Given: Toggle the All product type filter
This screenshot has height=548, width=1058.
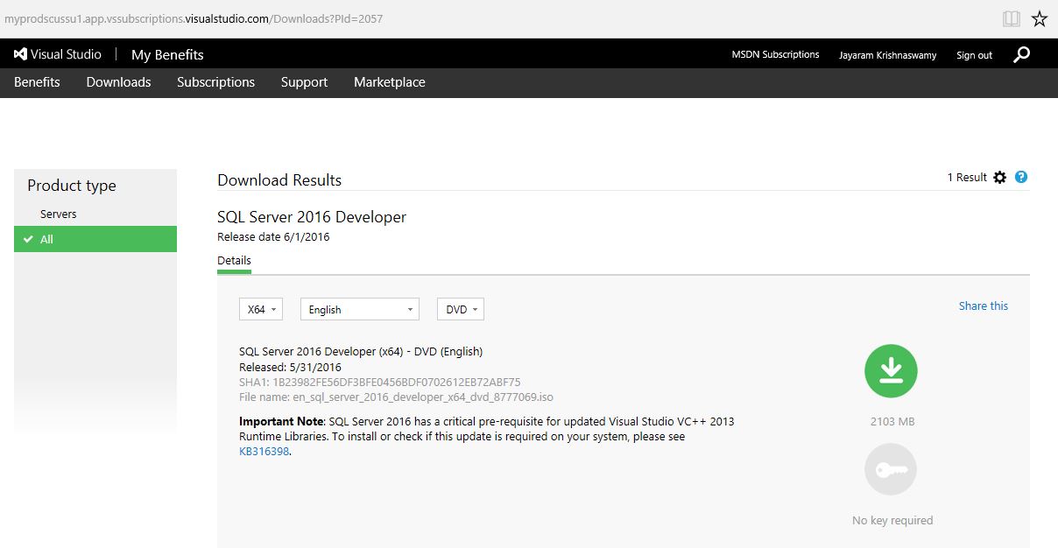Looking at the screenshot, I should click(x=95, y=239).
